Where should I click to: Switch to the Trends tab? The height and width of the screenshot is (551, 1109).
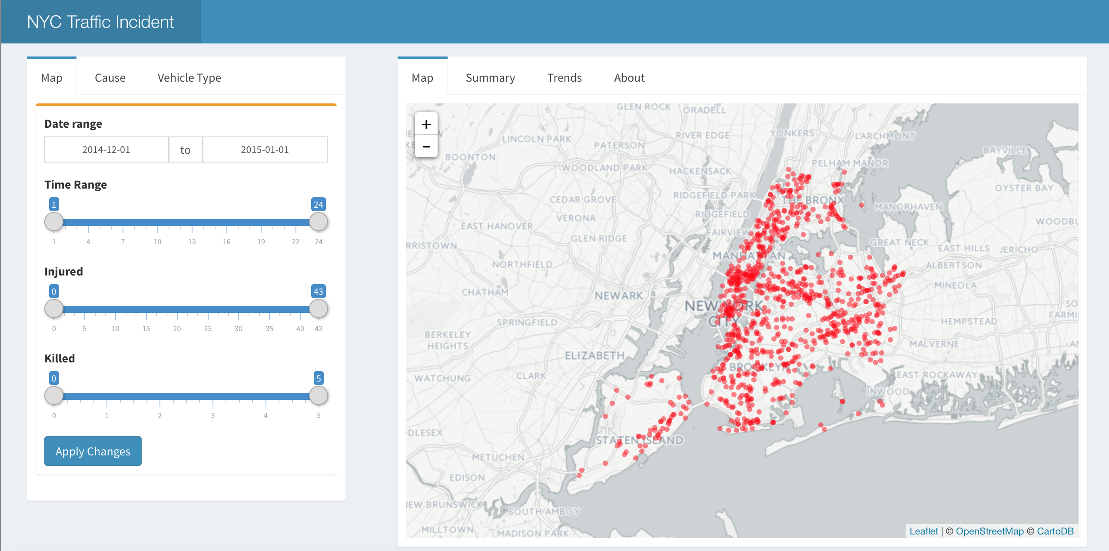(x=564, y=78)
